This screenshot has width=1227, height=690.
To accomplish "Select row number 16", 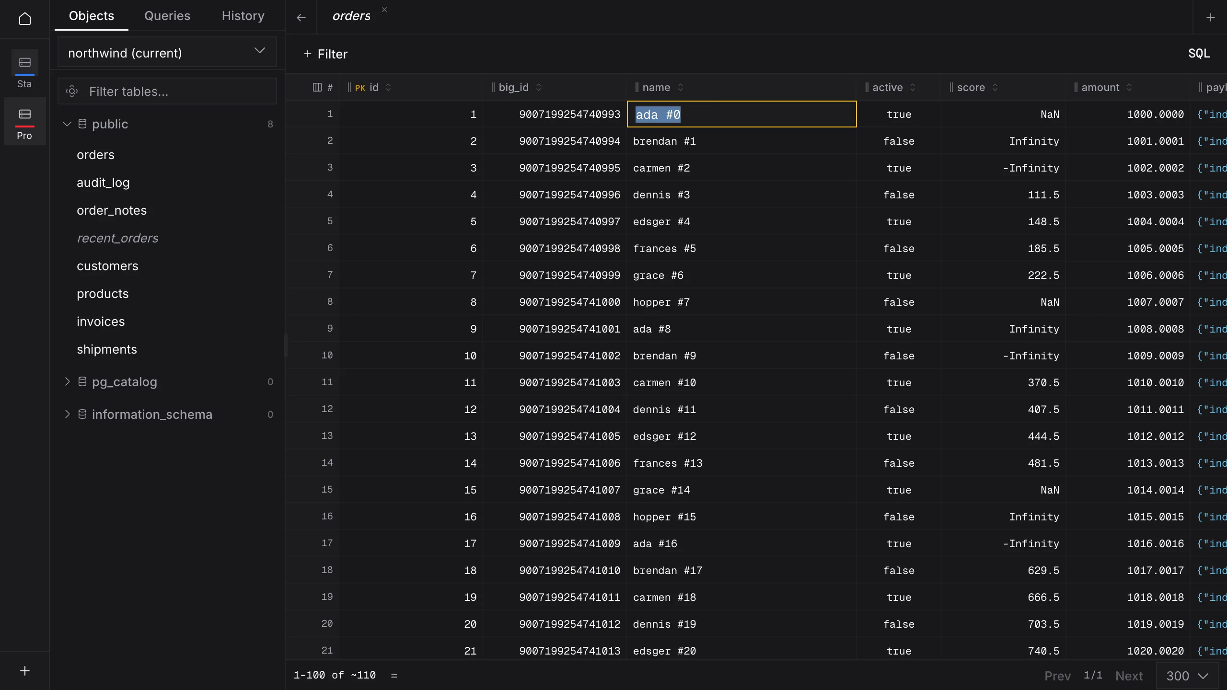I will click(327, 516).
